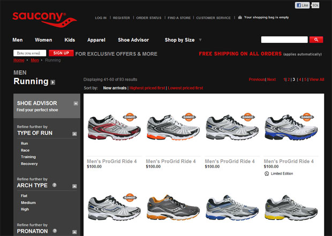Click Runner's World badge on blue-sole shoe
Image resolution: width=332 pixels, height=236 pixels.
(x=307, y=117)
